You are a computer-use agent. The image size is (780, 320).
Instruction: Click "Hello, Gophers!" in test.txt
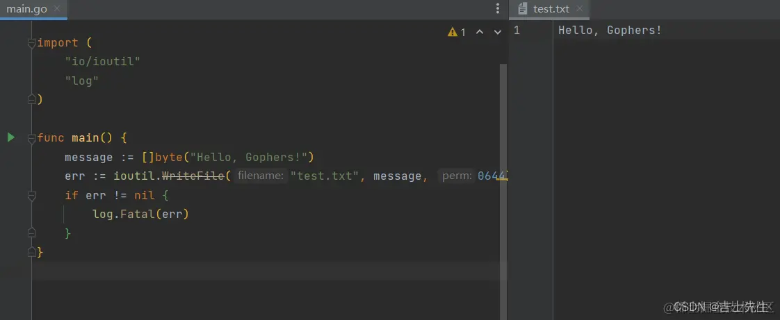tap(610, 31)
